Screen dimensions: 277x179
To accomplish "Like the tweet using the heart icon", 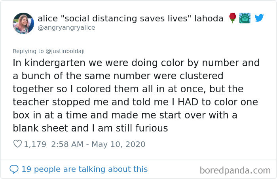I will [x=17, y=144].
